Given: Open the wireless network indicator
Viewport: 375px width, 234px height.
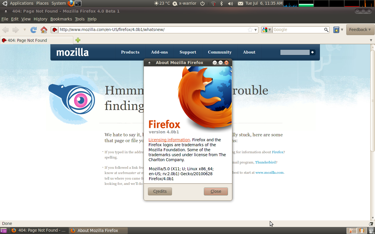Looking at the screenshot, I should pos(213,4).
